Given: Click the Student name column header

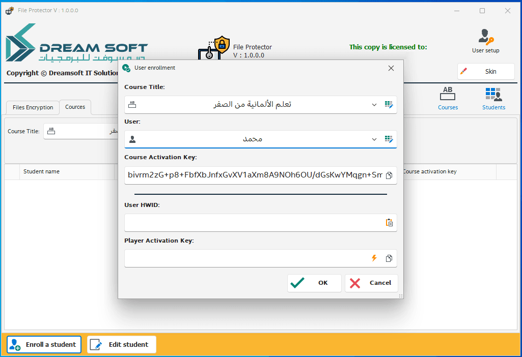Looking at the screenshot, I should click(67, 171).
